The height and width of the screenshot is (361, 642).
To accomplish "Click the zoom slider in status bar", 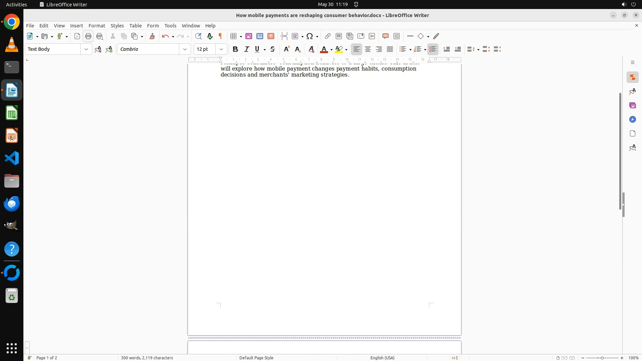I will pos(602,358).
